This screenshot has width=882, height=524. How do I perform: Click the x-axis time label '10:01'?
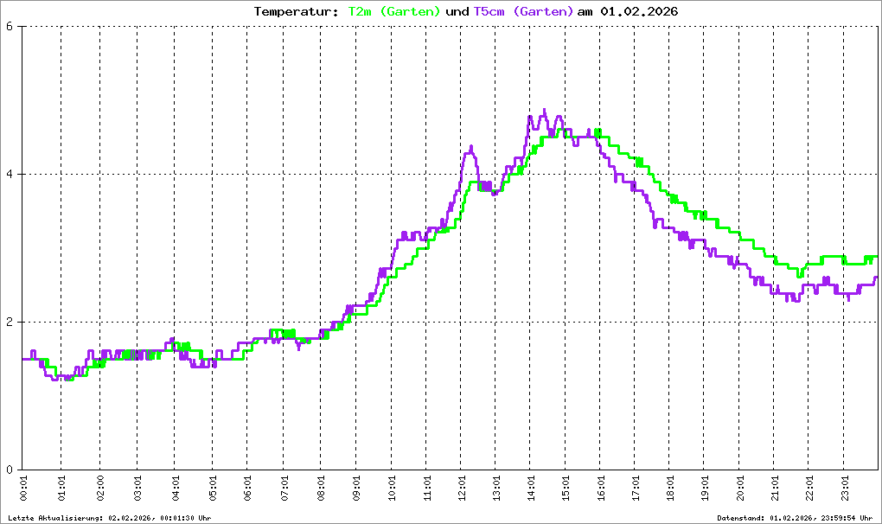click(x=392, y=488)
